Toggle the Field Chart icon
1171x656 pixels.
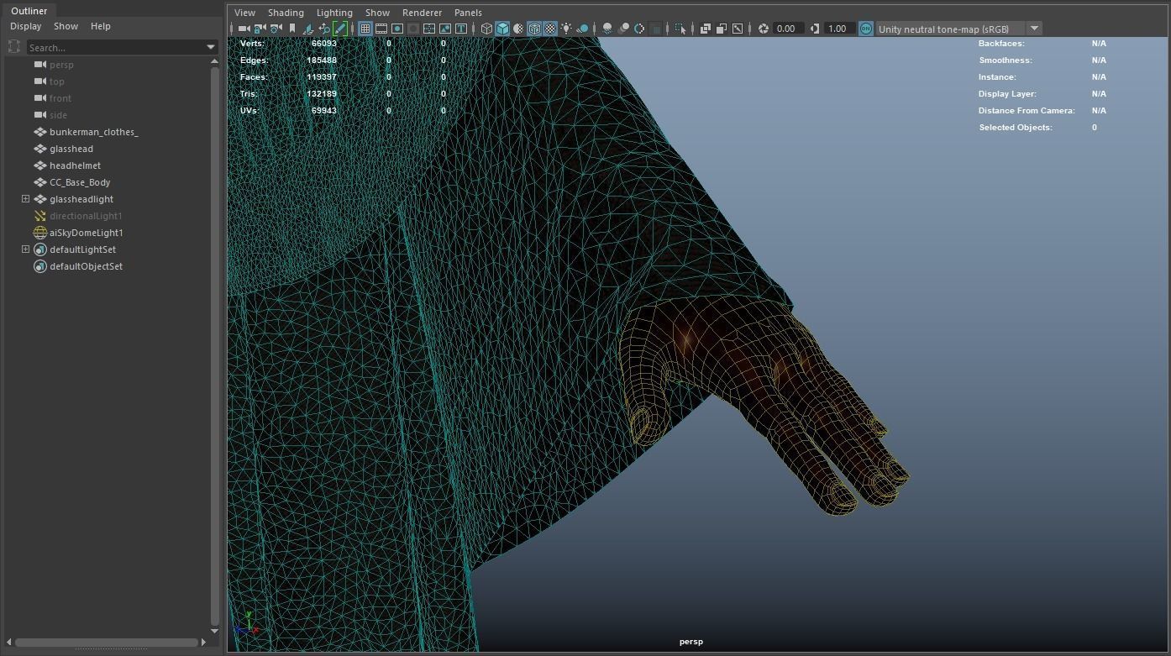click(429, 29)
